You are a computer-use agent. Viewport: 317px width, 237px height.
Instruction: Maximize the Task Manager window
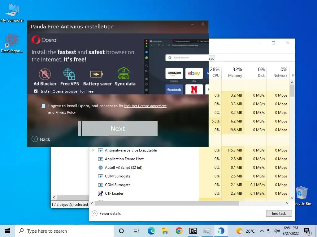tap(273, 43)
